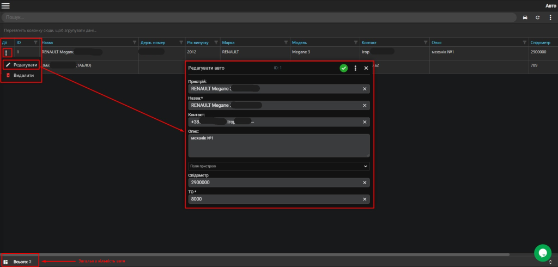Click the layout icon beside Всього
Image resolution: width=558 pixels, height=267 pixels.
5,262
